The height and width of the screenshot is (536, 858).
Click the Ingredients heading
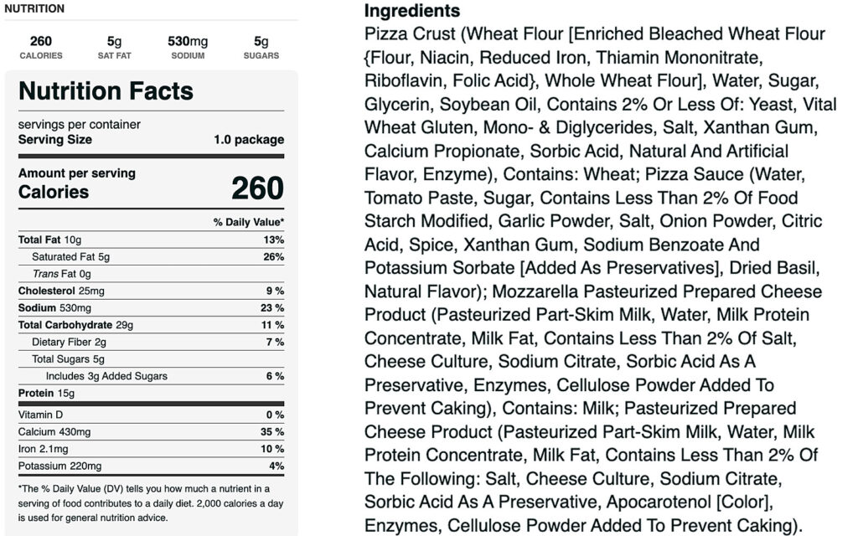(x=412, y=11)
